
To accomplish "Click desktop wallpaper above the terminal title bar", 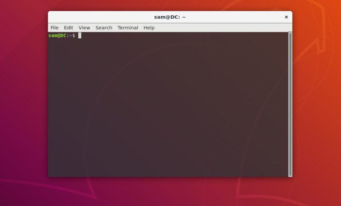I will coord(170,5).
